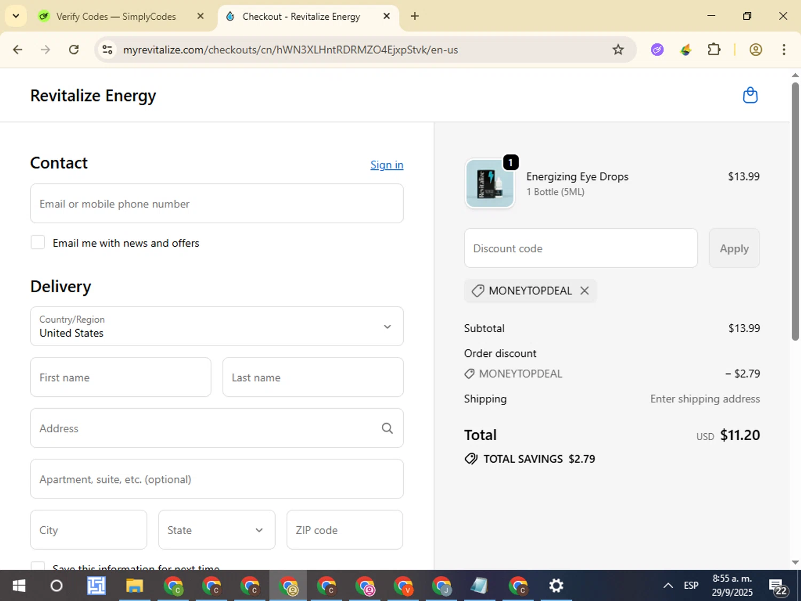Screen dimensions: 801x601
Task: Focus the Apartment, suite, etc. field
Action: [217, 479]
